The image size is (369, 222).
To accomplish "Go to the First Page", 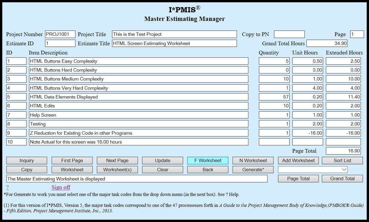I will coord(72,160).
